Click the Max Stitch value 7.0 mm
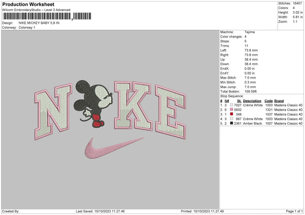Screen dimensions: 305x215 [250, 78]
